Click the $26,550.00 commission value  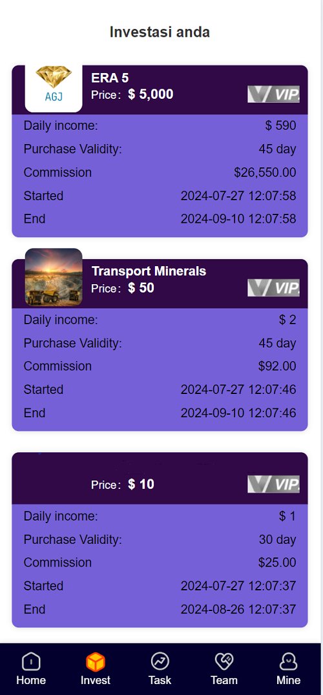(265, 172)
